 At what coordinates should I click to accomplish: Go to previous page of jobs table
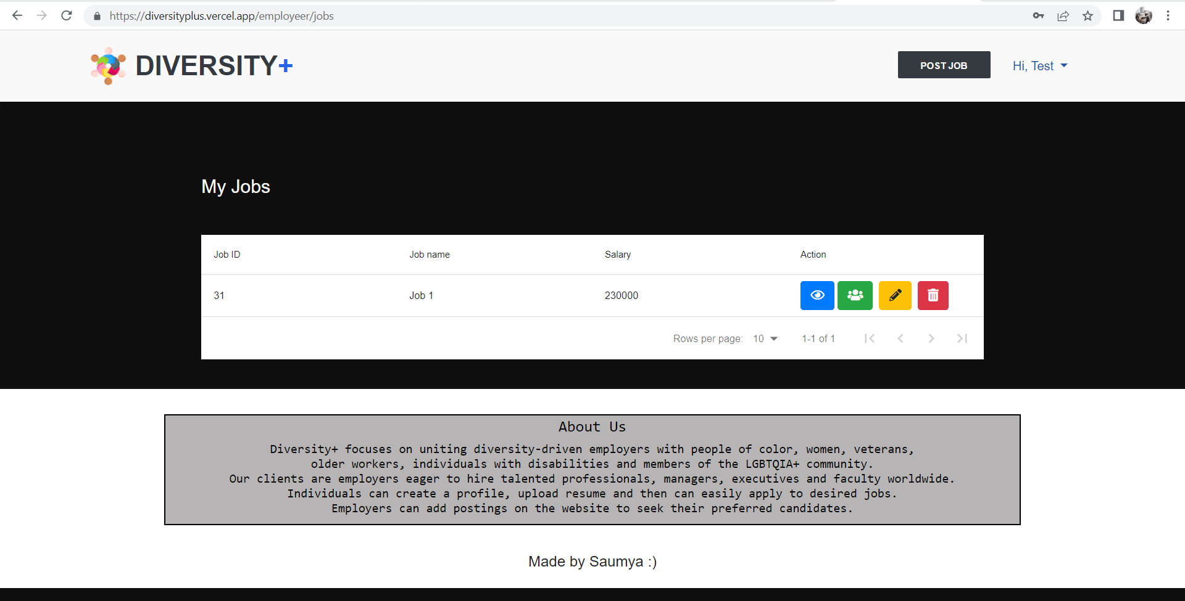point(900,338)
